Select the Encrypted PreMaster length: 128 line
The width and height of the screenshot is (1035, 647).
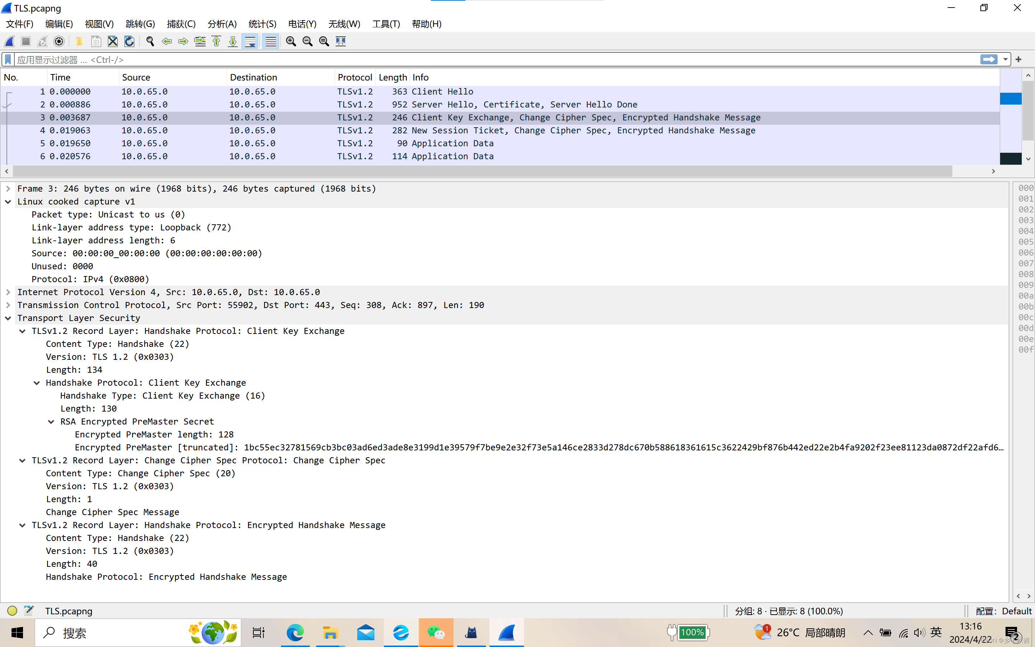click(x=155, y=434)
